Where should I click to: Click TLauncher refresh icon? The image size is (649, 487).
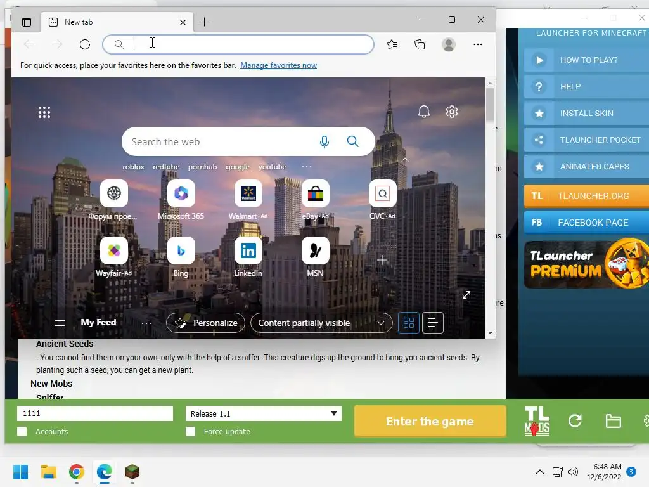[x=575, y=421]
